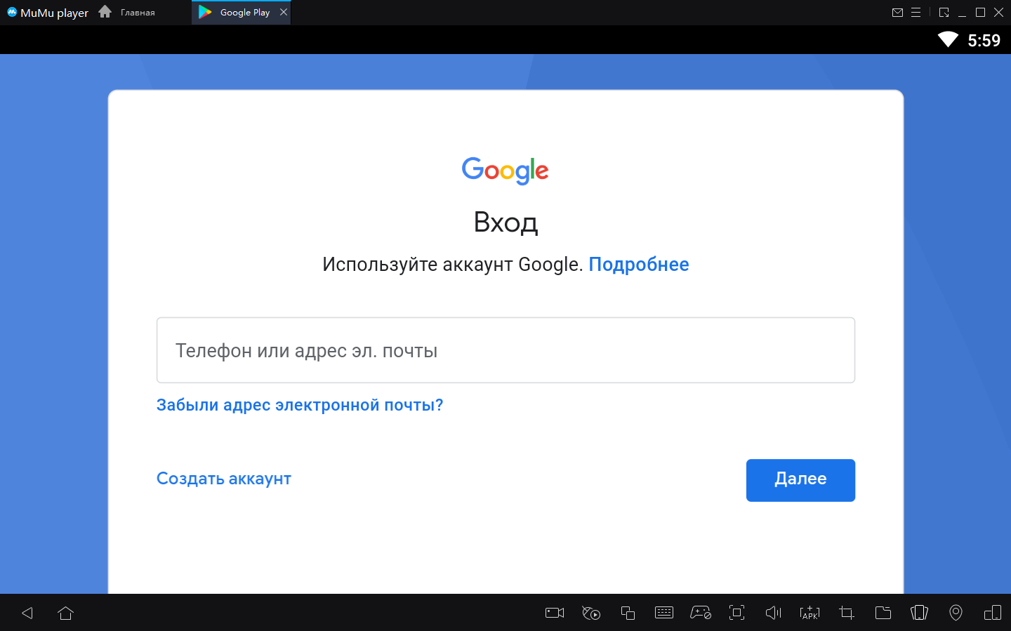The height and width of the screenshot is (631, 1011).
Task: Open the shared folder icon
Action: click(x=883, y=613)
